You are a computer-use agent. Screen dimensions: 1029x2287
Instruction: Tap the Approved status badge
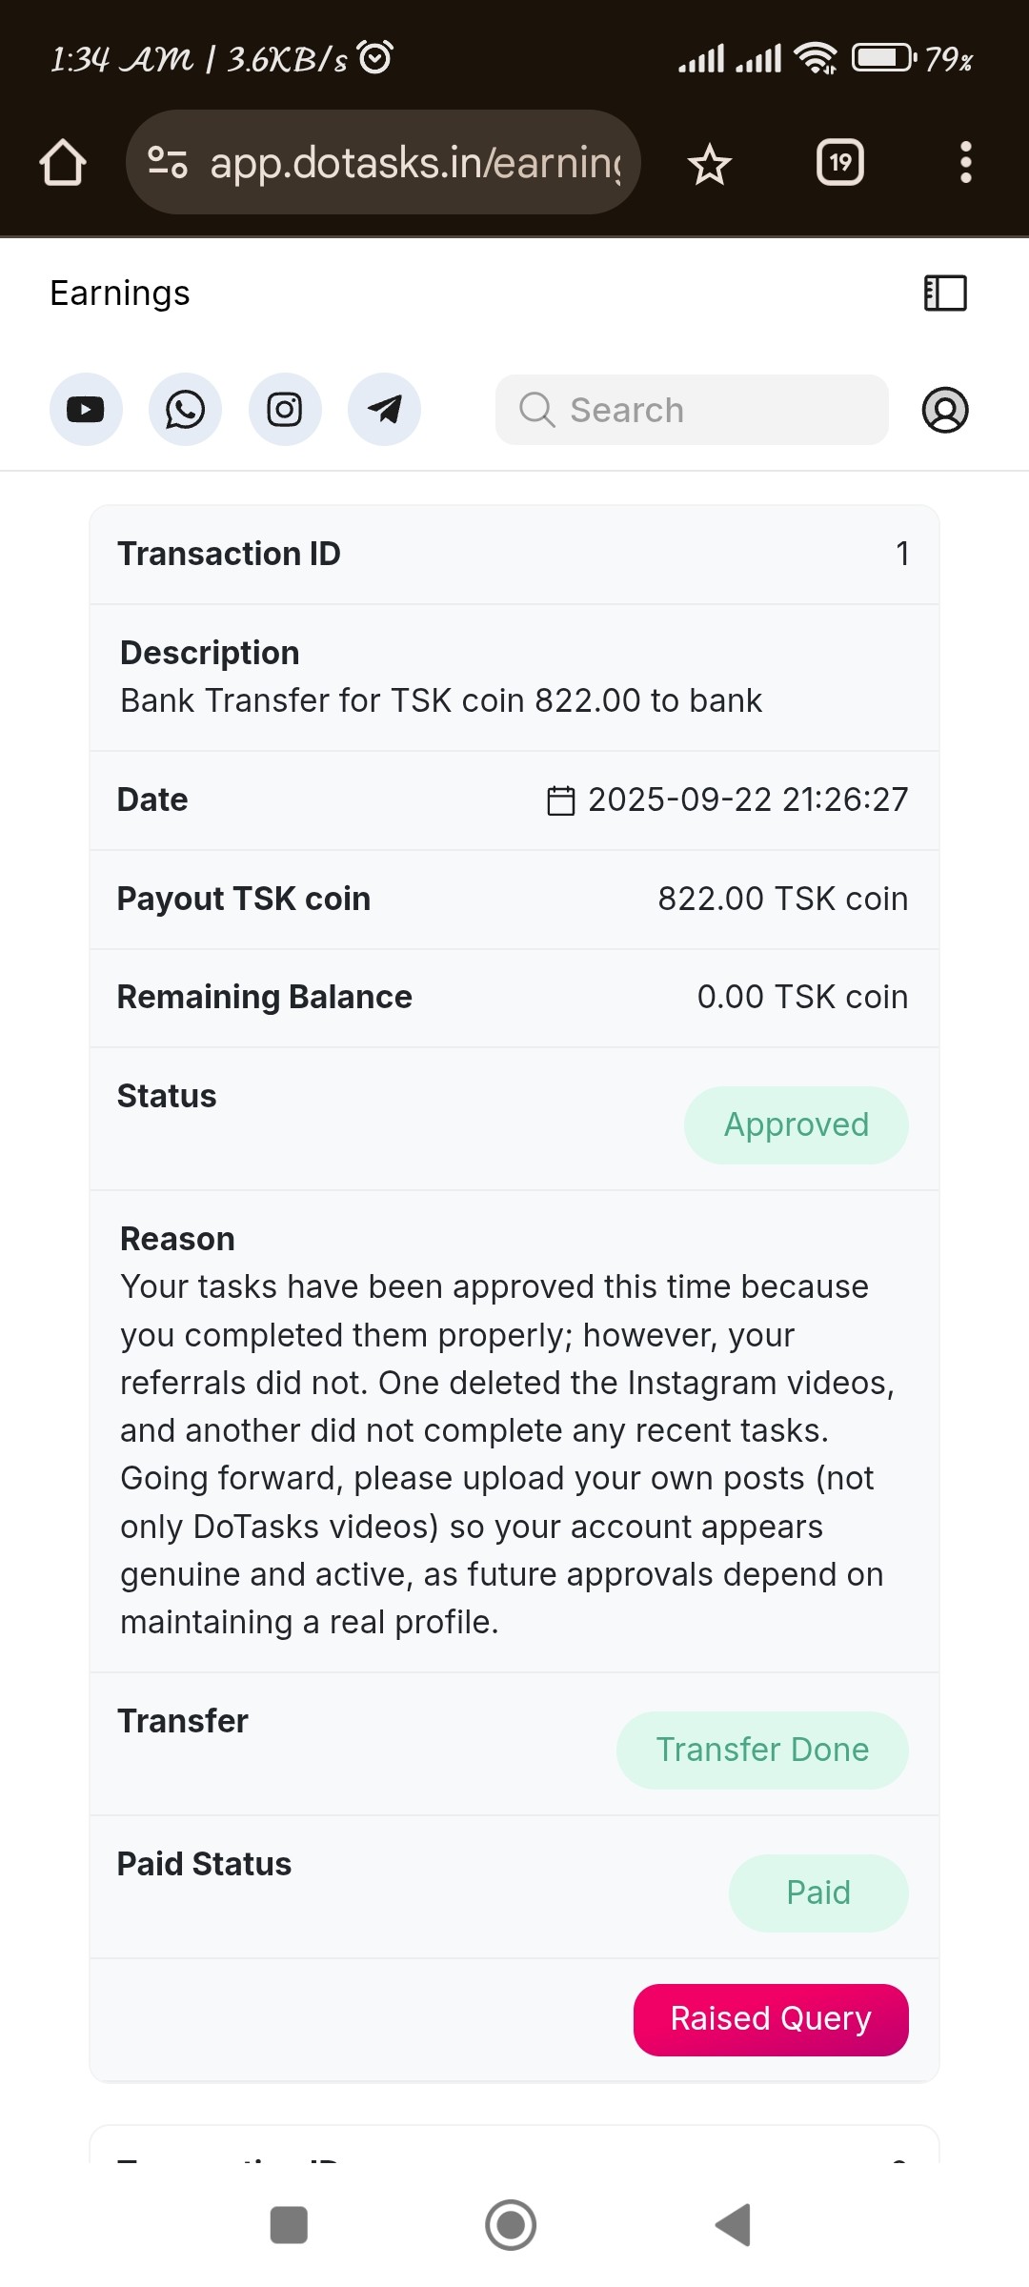tap(796, 1125)
